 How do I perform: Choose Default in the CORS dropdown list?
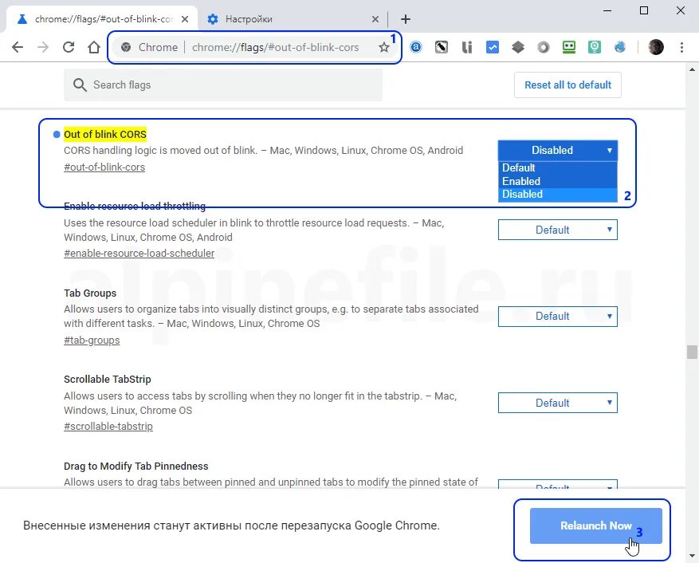pos(558,167)
